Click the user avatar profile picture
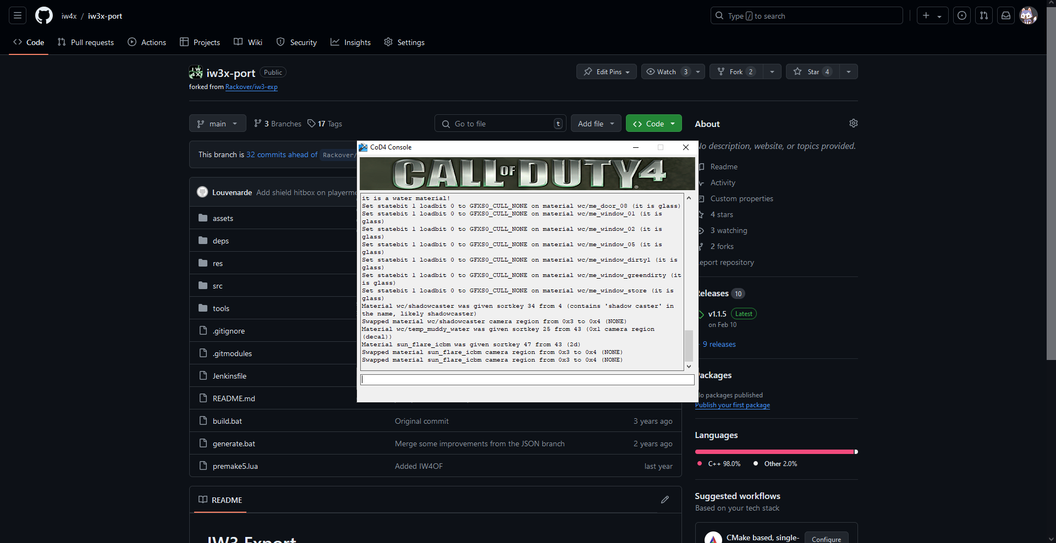The height and width of the screenshot is (543, 1056). (x=1028, y=16)
